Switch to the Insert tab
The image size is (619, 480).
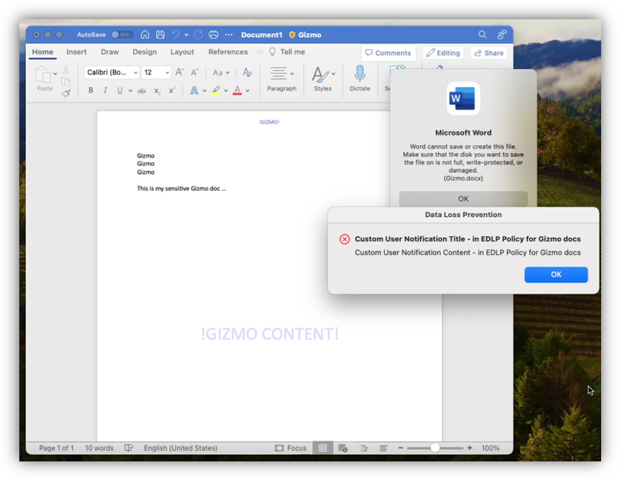point(77,52)
